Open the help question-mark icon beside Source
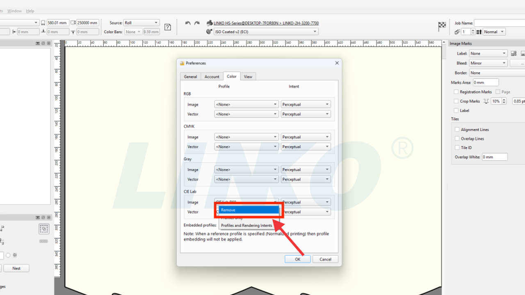The height and width of the screenshot is (295, 525). [167, 27]
